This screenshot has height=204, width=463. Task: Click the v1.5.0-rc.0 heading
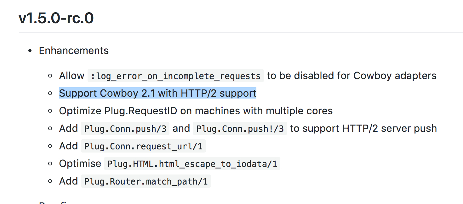56,19
